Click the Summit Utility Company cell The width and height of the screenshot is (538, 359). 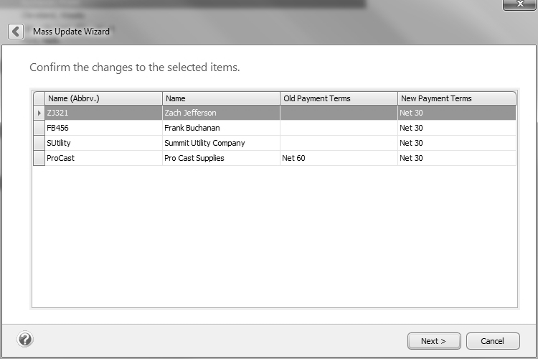[221, 143]
